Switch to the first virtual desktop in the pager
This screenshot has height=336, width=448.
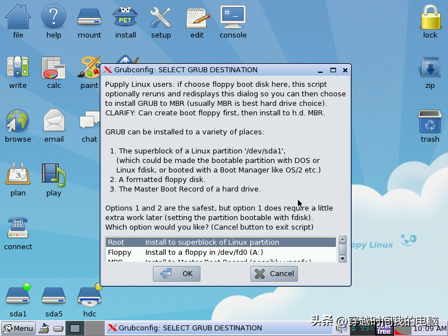click(x=75, y=328)
